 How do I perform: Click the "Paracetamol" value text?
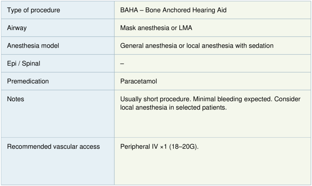pos(139,81)
